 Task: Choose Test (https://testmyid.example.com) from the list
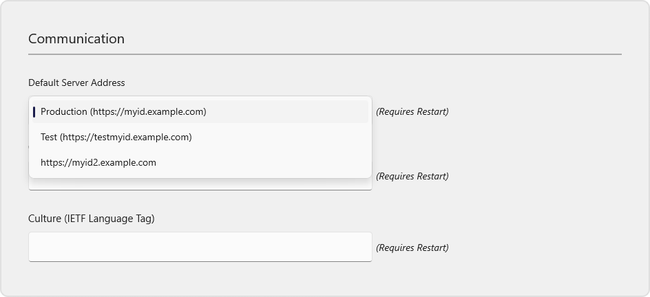200,137
